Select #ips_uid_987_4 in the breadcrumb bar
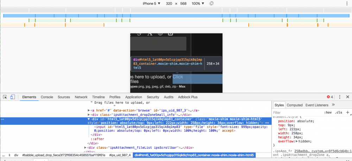Screen dimensions: 352x161 (x=120, y=155)
